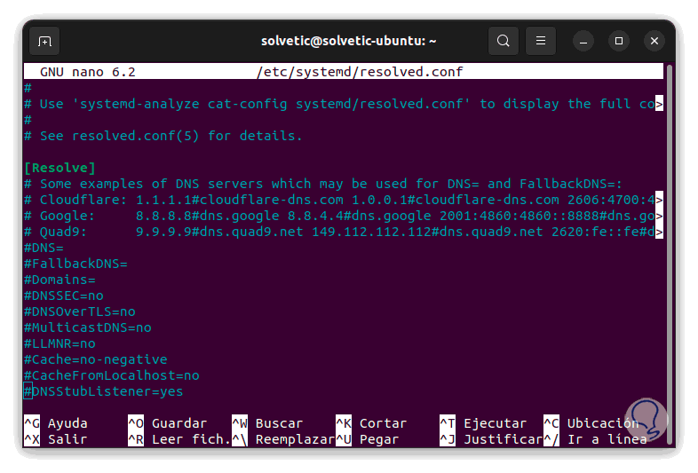Screen dimensions: 698x473
Task: Click the ^W Buscar shortcut
Action: point(267,423)
